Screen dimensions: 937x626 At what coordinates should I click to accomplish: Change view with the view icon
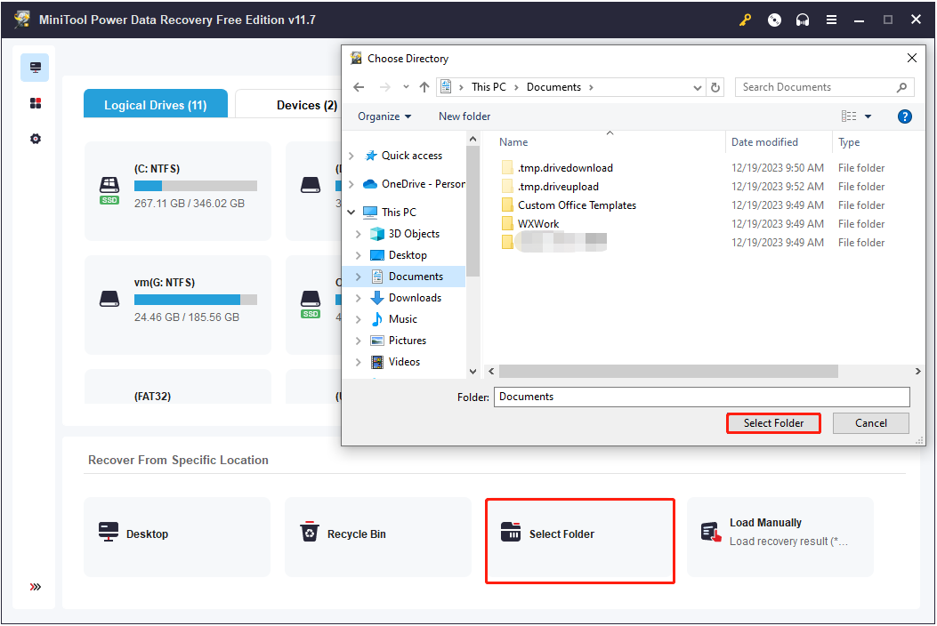click(849, 116)
